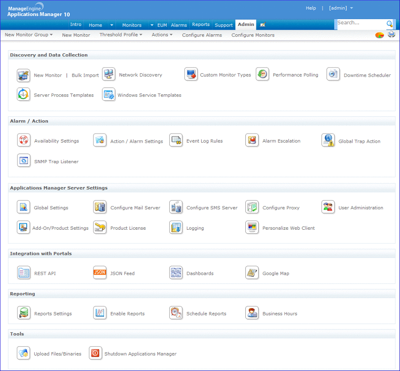Click the Shutdown Applications Manager power icon

(x=95, y=353)
